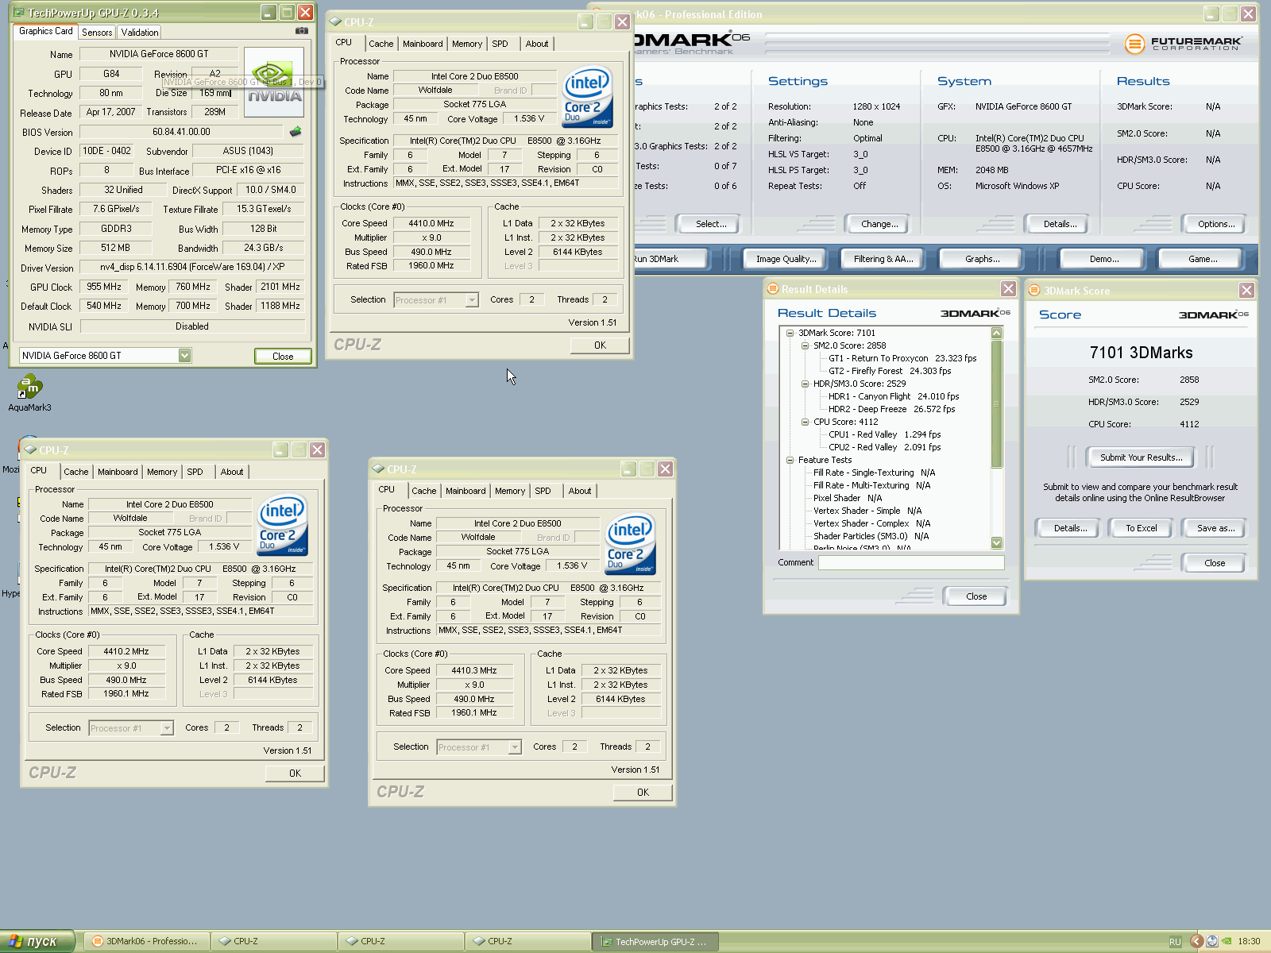This screenshot has width=1271, height=953.
Task: Open Processor #1 dropdown in CPU-Z showing 4410.0 MHz
Action: click(x=472, y=300)
